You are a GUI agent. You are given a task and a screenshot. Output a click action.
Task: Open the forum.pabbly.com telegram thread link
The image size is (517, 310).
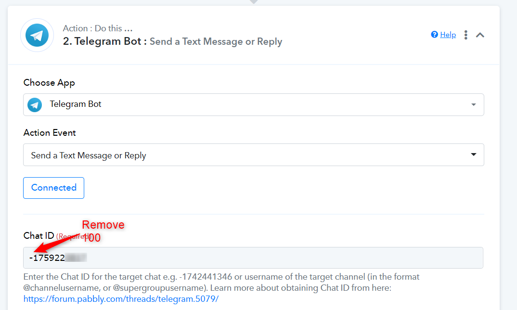(121, 299)
